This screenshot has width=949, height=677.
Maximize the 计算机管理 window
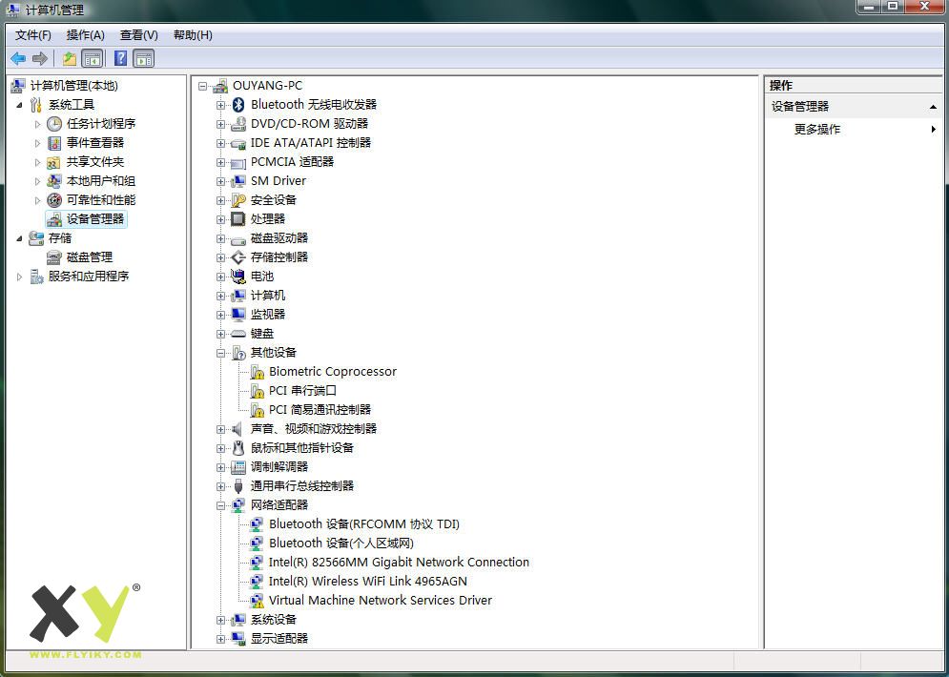coord(893,7)
